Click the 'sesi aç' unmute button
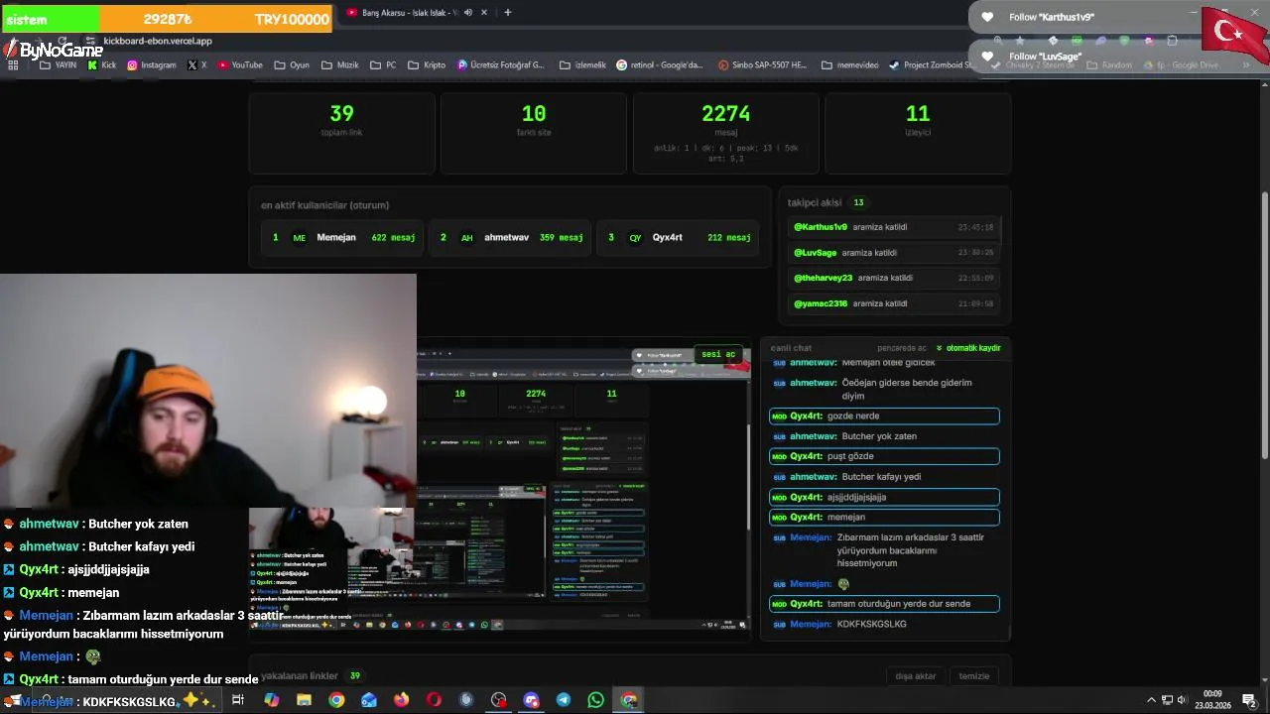 click(718, 354)
